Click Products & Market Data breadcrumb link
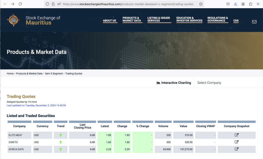This screenshot has width=263, height=159. click(x=29, y=73)
